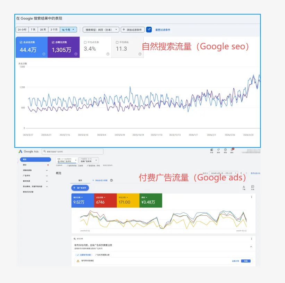Screen dimensions: 285x283
Task: Click the magnifier icon of account diagnostics card
Action: tap(75, 239)
